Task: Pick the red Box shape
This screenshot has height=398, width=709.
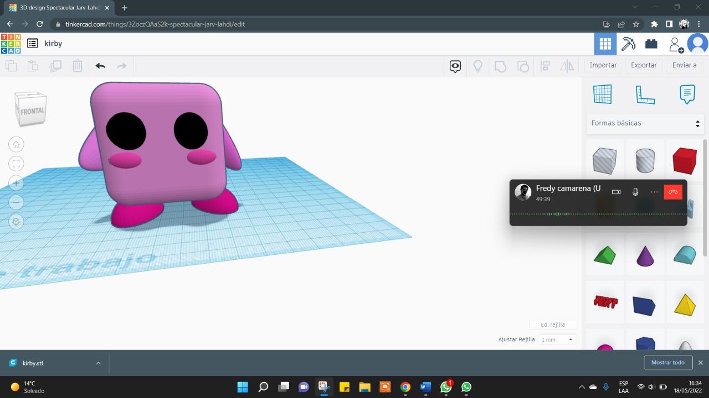Action: coord(685,161)
